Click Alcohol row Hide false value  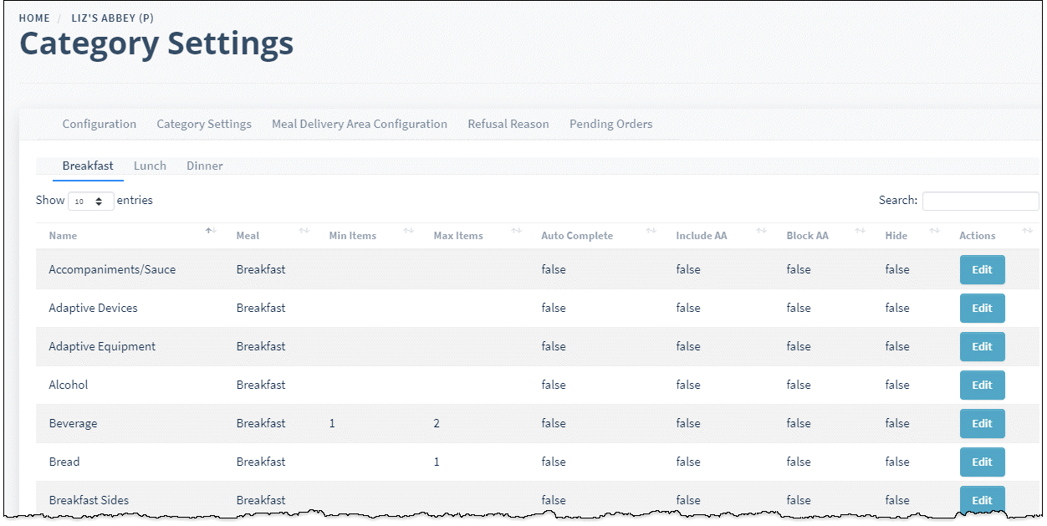click(x=897, y=385)
